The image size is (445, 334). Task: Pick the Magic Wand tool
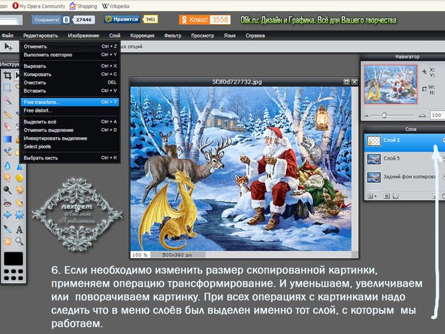(7, 101)
